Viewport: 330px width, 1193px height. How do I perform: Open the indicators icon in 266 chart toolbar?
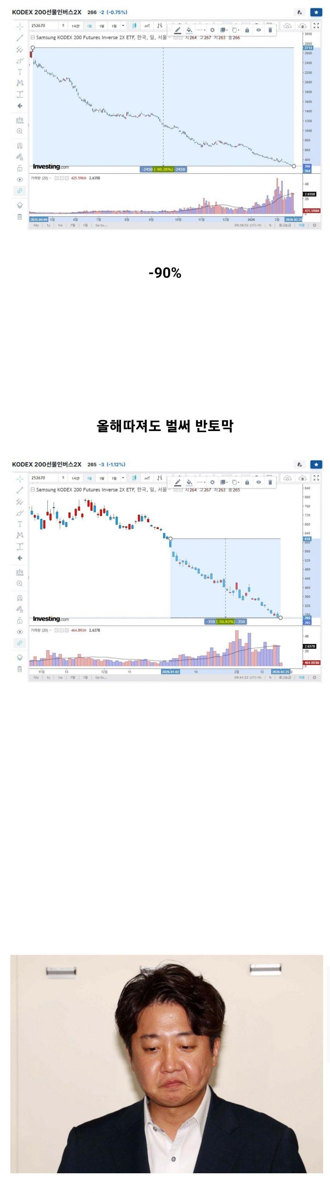(160, 26)
